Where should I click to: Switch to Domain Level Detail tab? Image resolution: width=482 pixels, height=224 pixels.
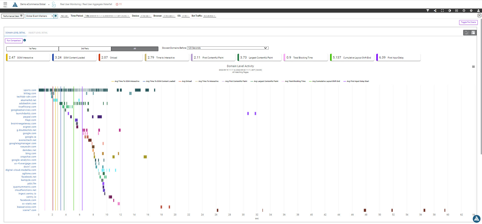(15, 33)
